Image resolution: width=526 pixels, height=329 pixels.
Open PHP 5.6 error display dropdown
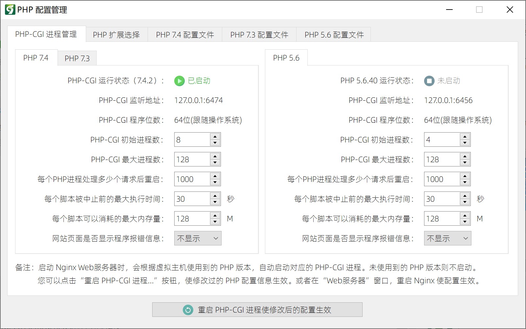click(447, 239)
